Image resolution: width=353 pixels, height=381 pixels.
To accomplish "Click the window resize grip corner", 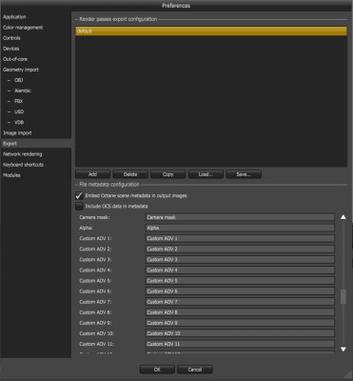I will [347, 375].
